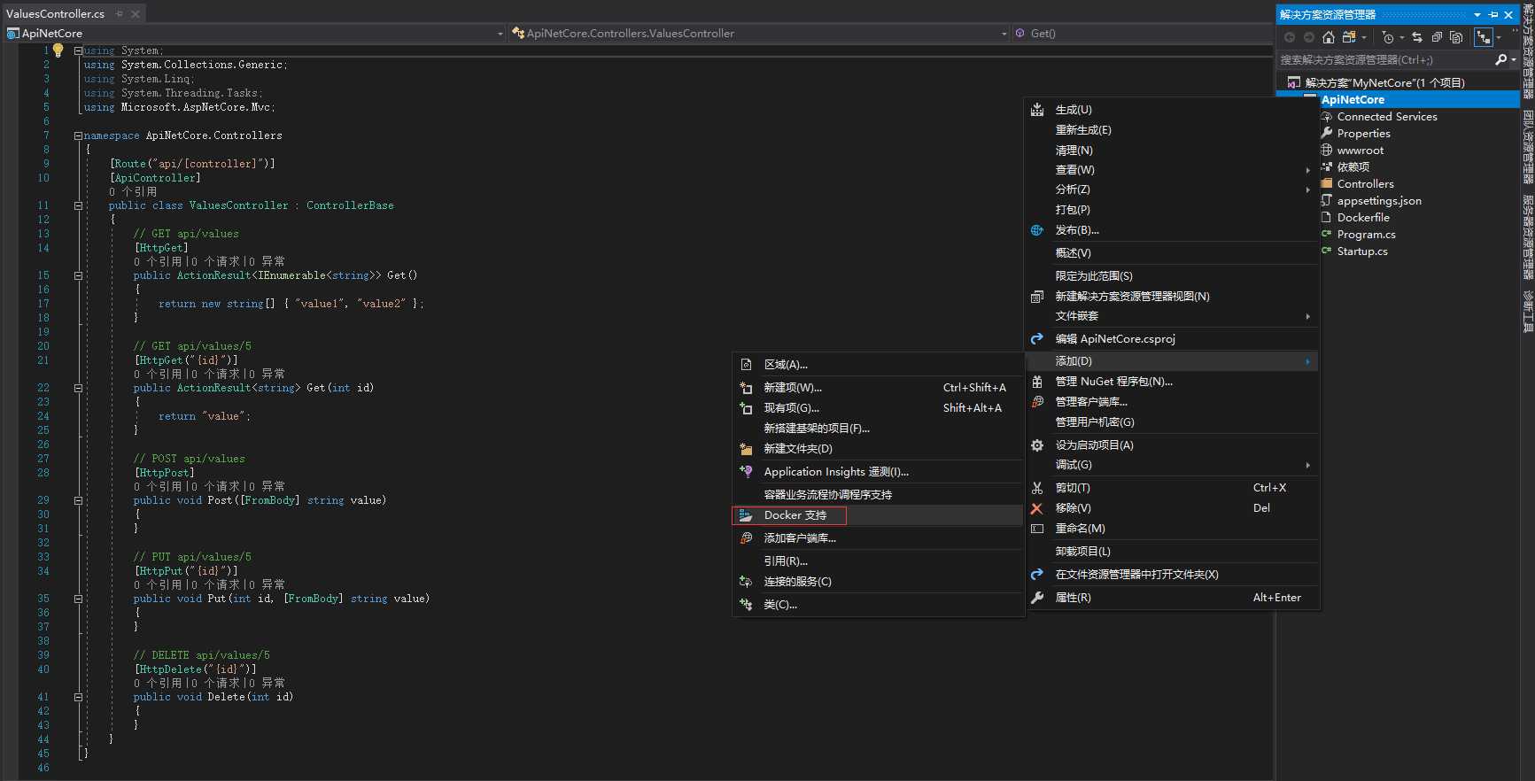The width and height of the screenshot is (1535, 781).
Task: Collapse the Get() method at line 15
Action: (78, 275)
